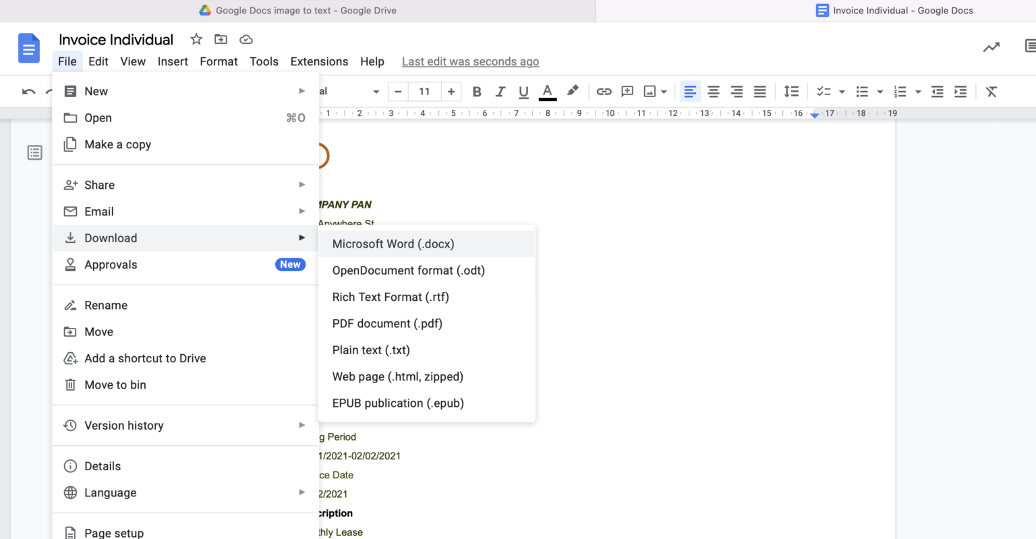The width and height of the screenshot is (1036, 539).
Task: Select the highlight color tool
Action: click(573, 91)
